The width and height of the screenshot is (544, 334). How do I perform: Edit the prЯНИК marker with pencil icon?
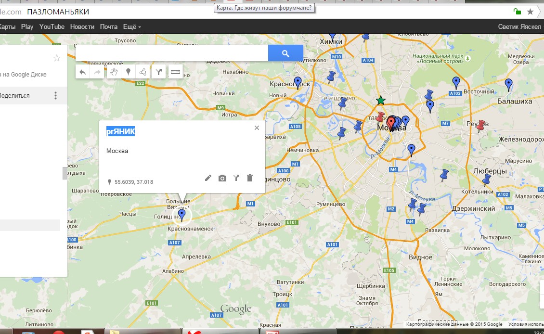click(x=208, y=178)
